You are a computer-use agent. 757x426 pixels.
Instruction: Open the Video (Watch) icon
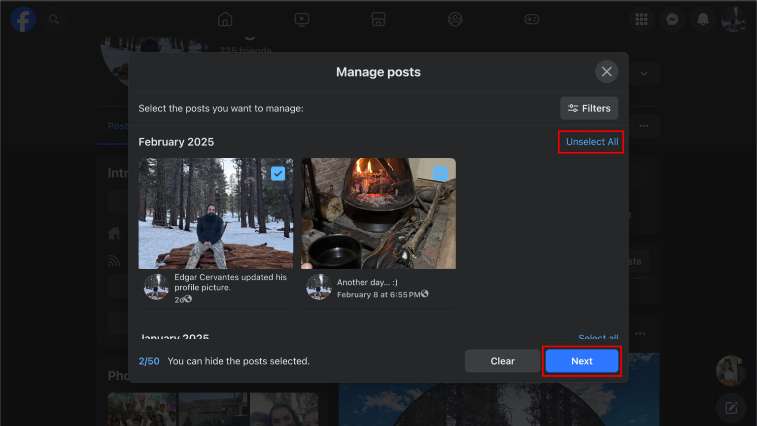302,19
